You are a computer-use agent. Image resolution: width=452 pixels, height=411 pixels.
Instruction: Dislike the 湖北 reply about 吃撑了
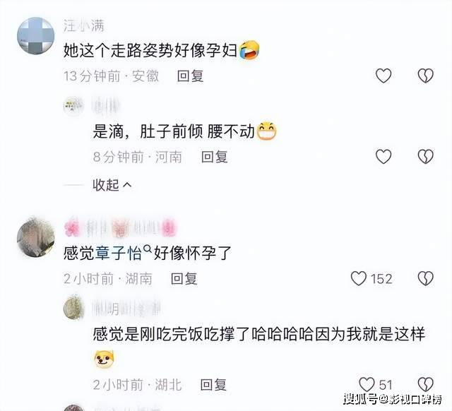[x=426, y=384]
